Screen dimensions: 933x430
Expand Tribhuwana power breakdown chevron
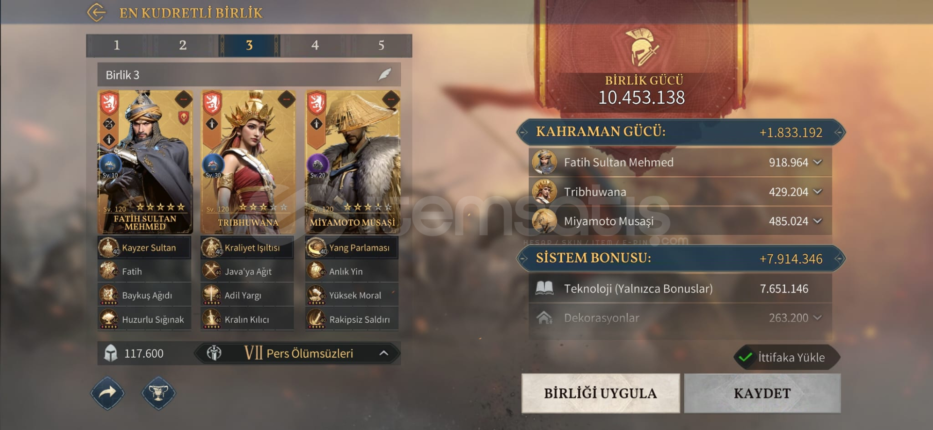point(818,192)
